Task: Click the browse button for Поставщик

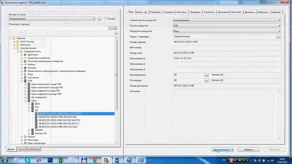Action: click(206, 80)
